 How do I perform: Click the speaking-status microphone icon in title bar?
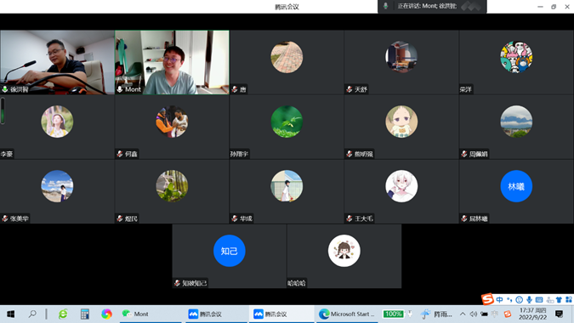point(385,6)
